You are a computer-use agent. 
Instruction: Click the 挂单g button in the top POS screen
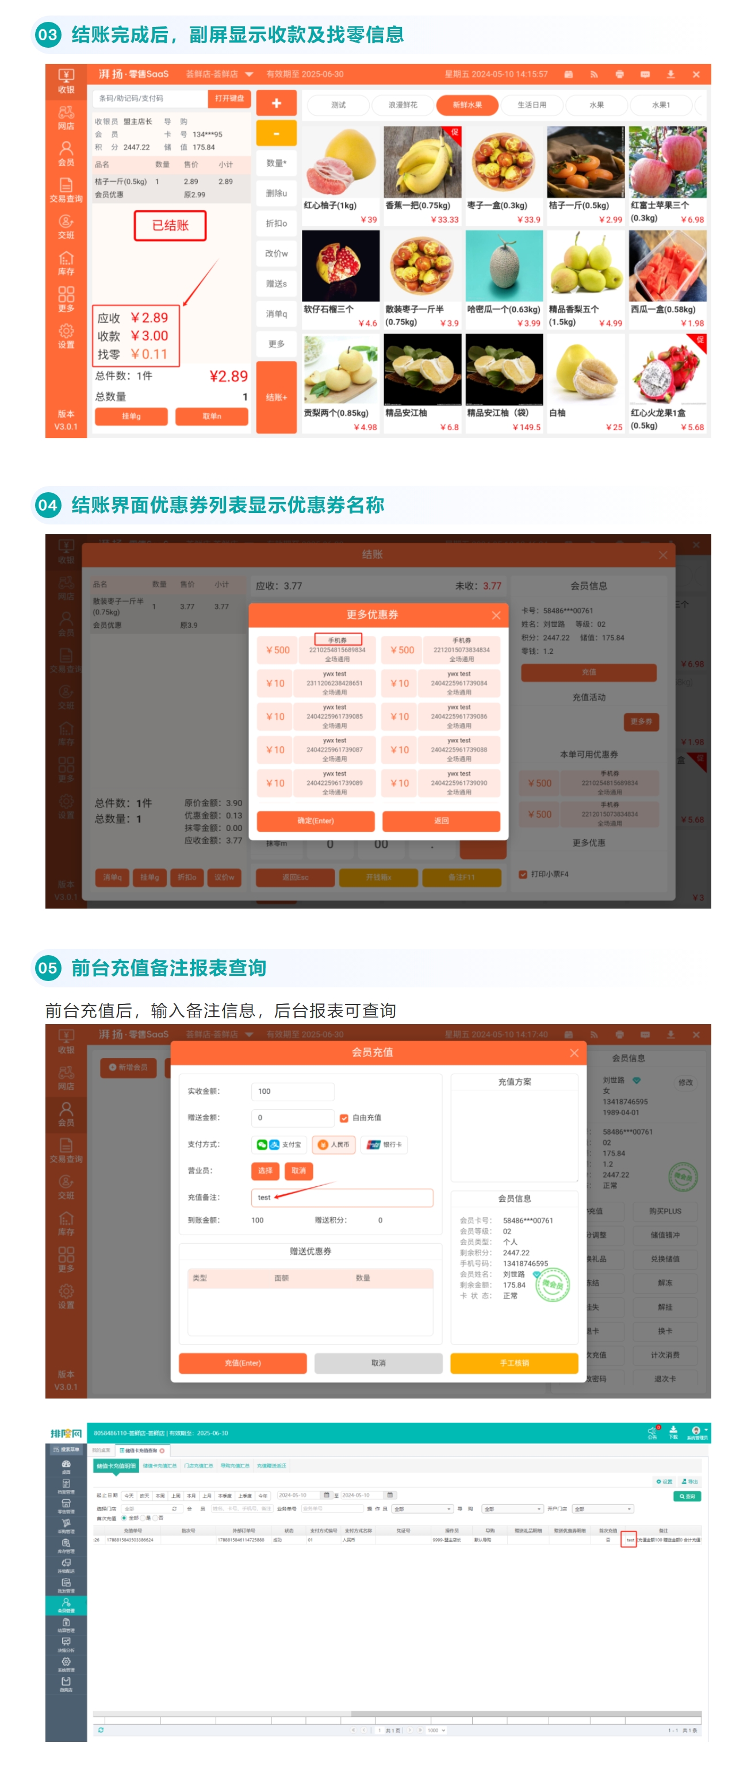tap(131, 416)
